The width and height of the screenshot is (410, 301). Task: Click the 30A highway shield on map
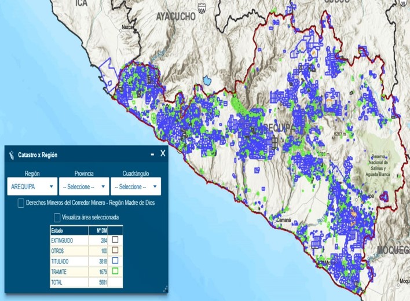pyautogui.click(x=201, y=9)
